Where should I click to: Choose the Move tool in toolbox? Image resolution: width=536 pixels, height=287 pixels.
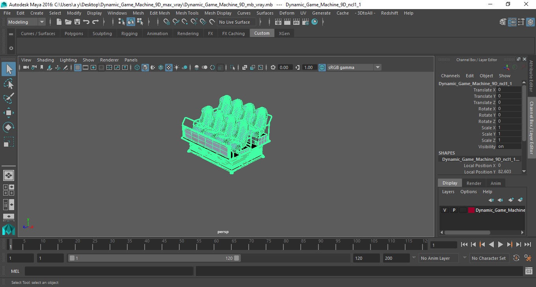pos(9,113)
